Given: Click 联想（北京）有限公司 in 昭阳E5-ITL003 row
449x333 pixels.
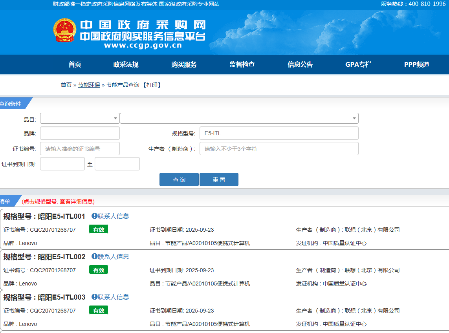Looking at the screenshot, I should pyautogui.click(x=372, y=311).
